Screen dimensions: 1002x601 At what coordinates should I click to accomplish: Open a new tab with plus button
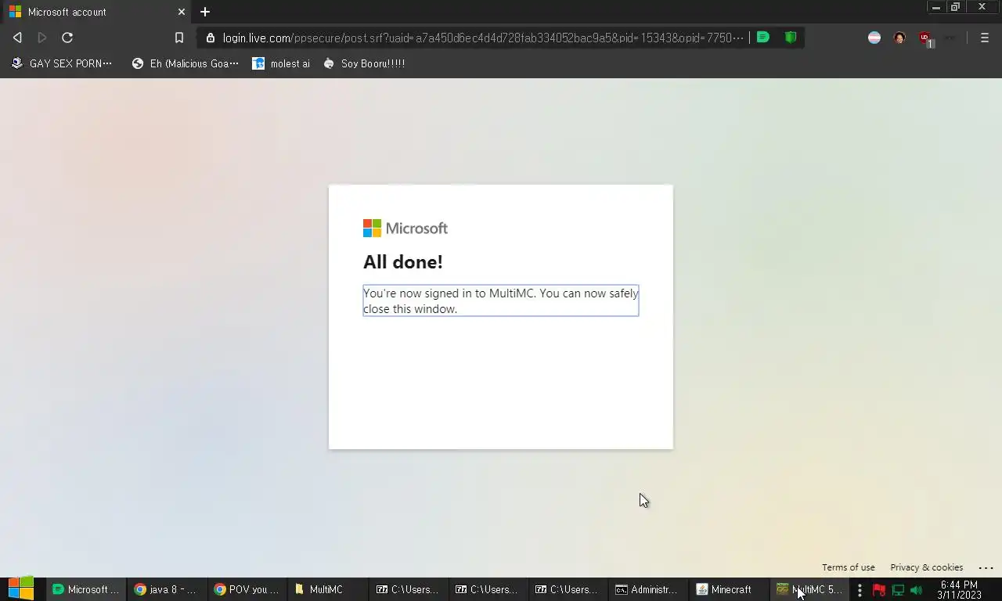[205, 12]
